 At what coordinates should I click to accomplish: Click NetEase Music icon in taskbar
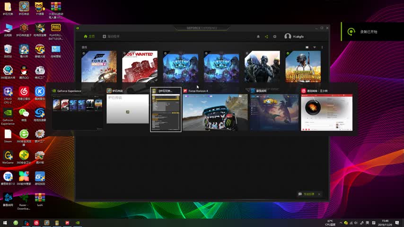click(36, 223)
